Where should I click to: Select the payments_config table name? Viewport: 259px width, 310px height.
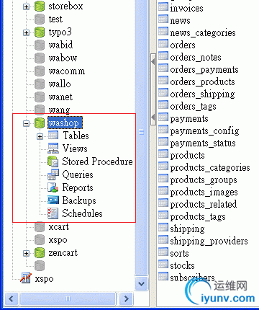[204, 131]
